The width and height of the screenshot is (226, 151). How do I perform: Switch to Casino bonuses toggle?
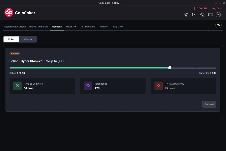pos(28,39)
